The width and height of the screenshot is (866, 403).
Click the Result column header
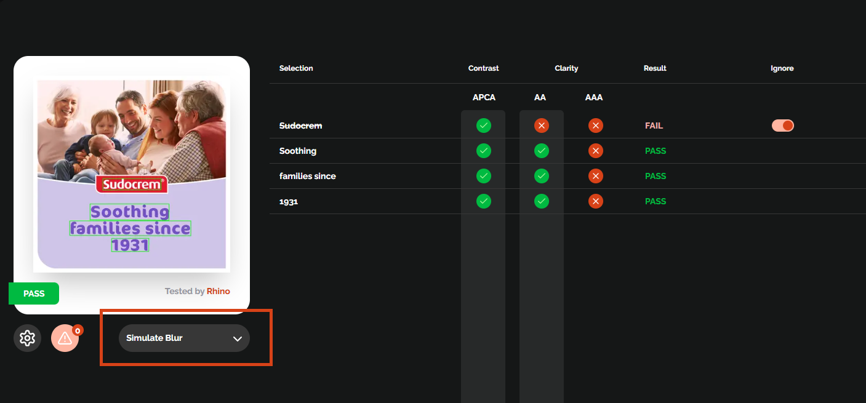click(x=655, y=68)
